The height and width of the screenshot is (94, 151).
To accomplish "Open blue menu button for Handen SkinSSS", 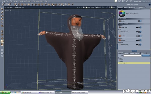I will (x=141, y=36).
